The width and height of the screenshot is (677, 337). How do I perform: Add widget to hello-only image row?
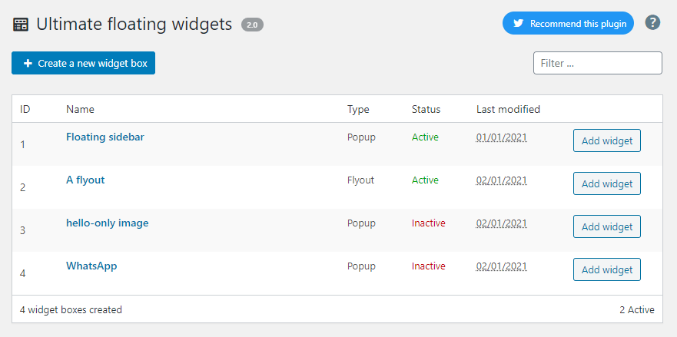tap(606, 226)
